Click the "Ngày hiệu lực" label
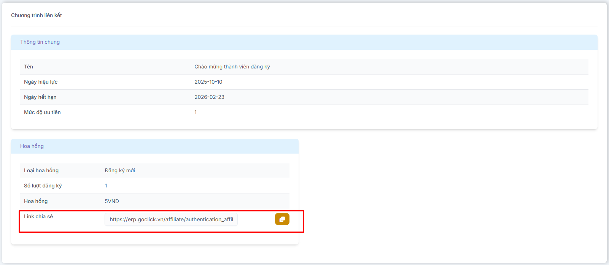The height and width of the screenshot is (265, 609). 41,82
